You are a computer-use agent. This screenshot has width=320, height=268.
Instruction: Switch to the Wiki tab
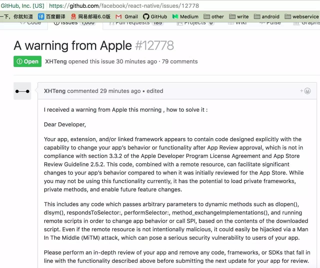pyautogui.click(x=237, y=23)
